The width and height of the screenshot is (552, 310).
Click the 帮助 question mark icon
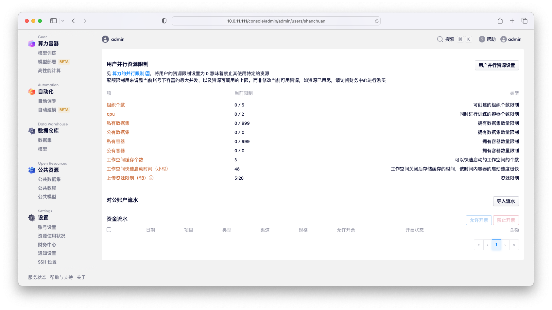482,39
